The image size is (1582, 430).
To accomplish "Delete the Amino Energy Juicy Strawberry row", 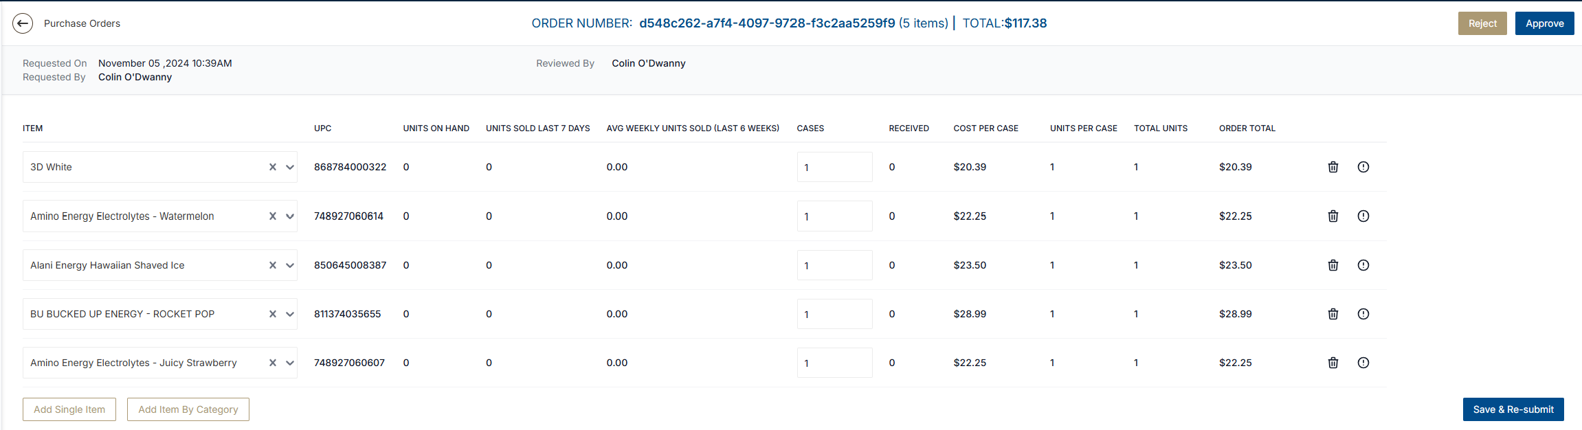I will click(x=1333, y=363).
